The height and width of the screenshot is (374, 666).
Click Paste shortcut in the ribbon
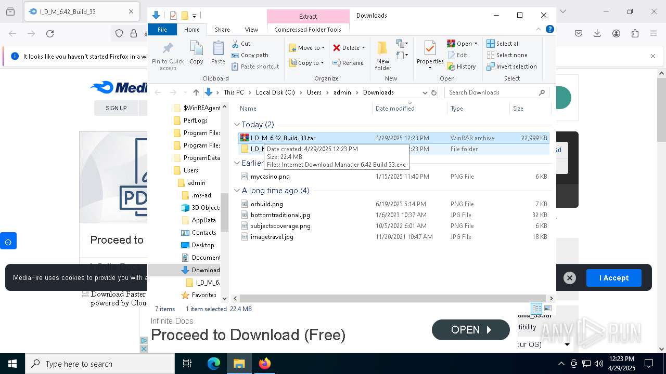point(255,66)
